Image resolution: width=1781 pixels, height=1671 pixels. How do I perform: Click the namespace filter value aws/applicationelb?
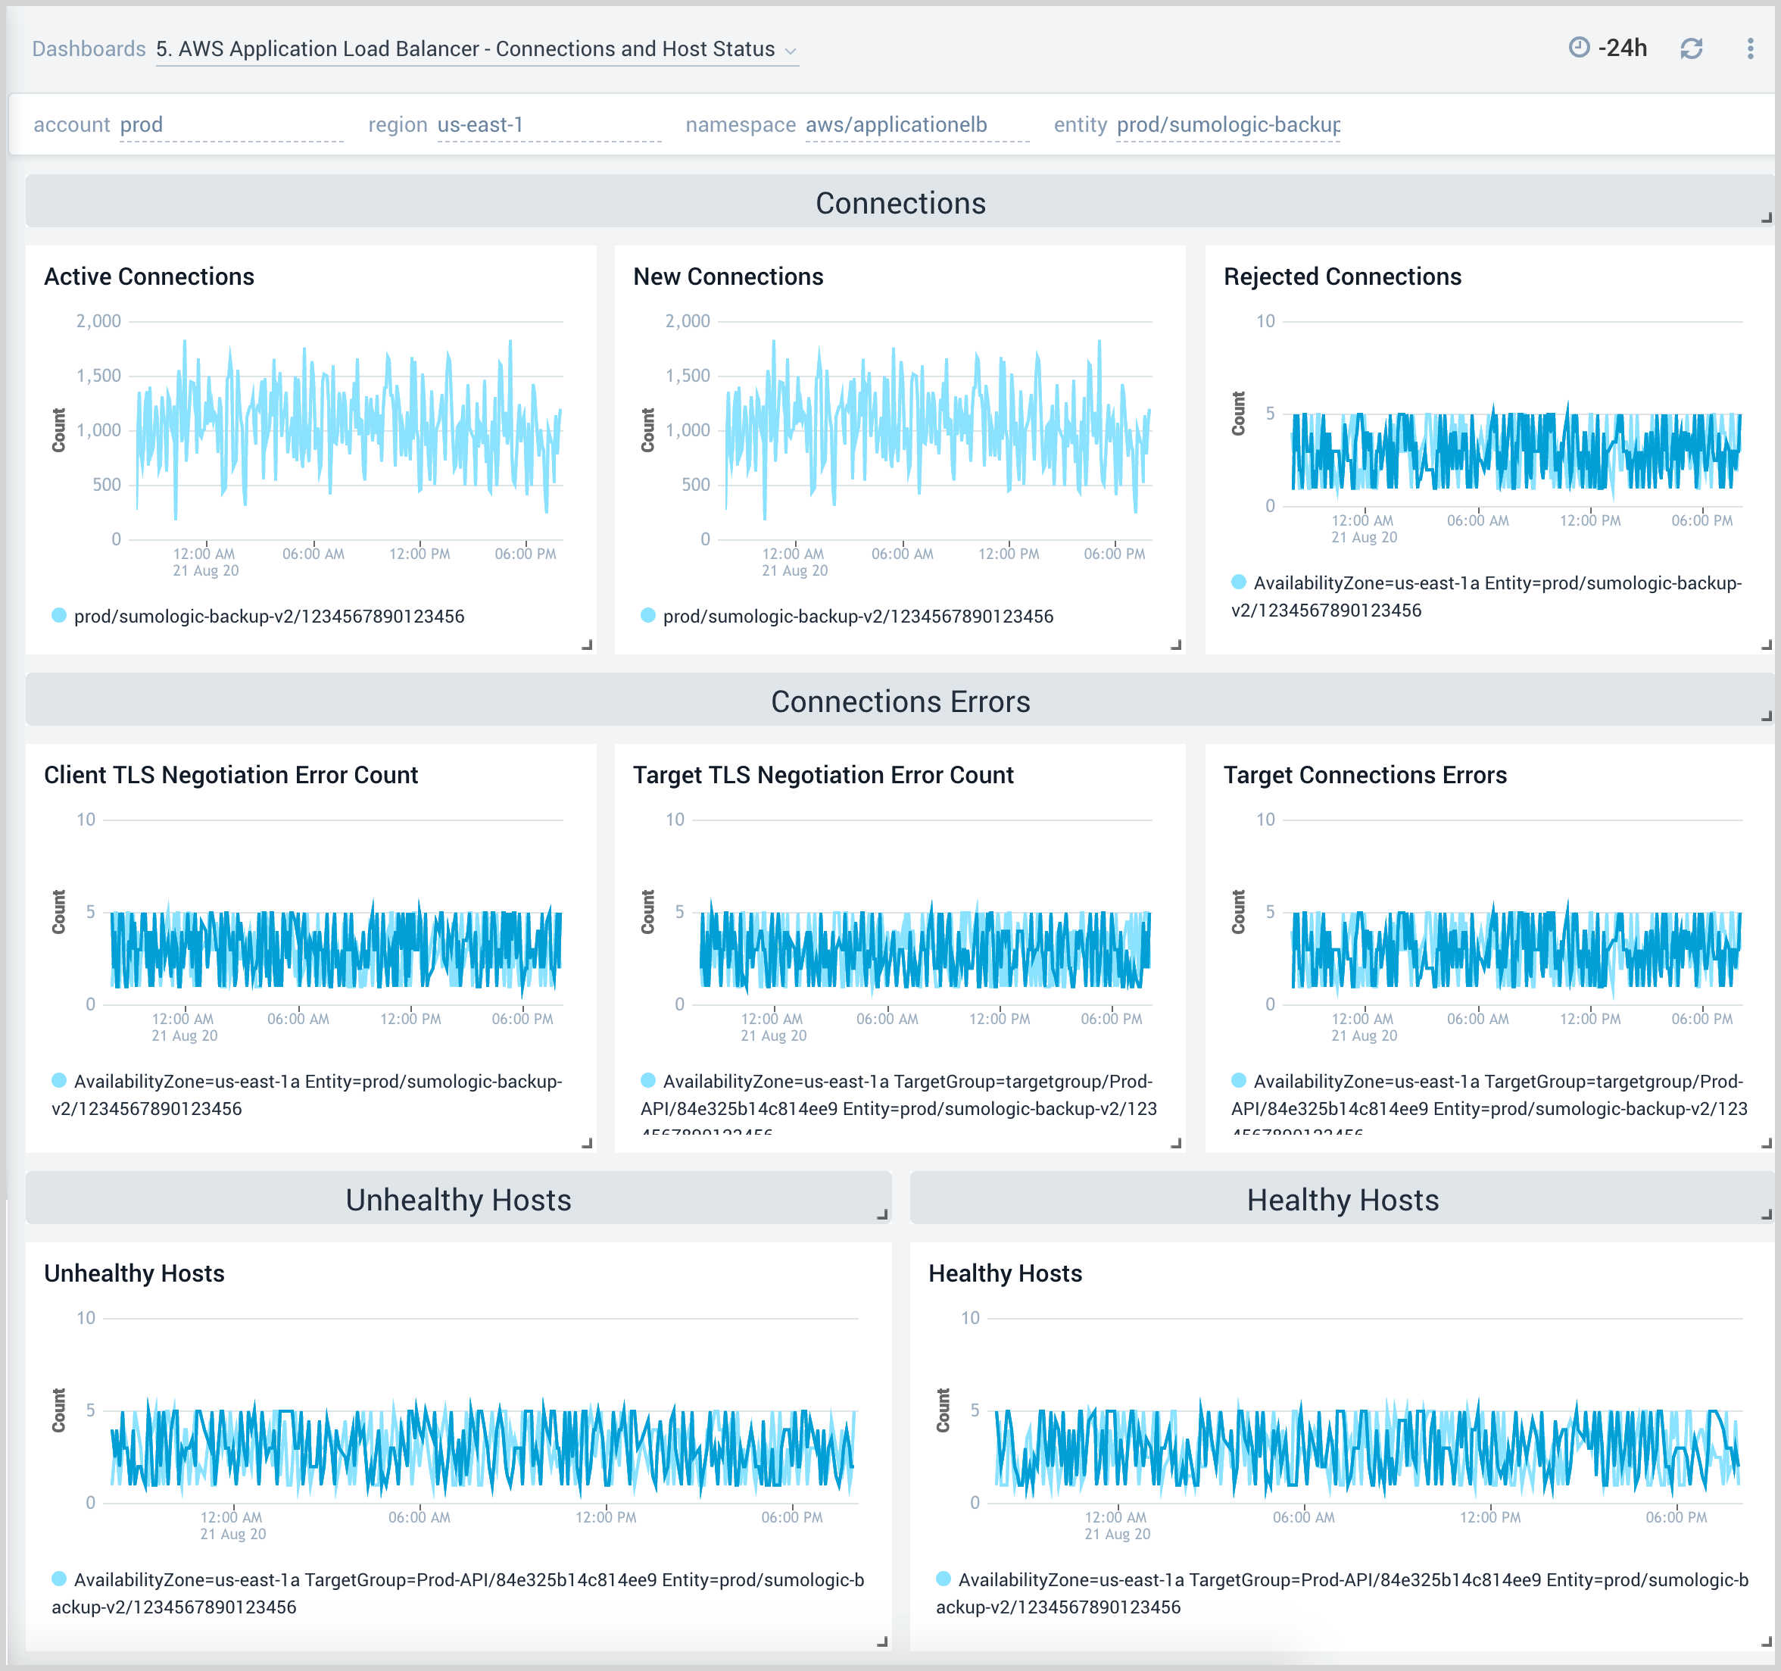point(894,124)
